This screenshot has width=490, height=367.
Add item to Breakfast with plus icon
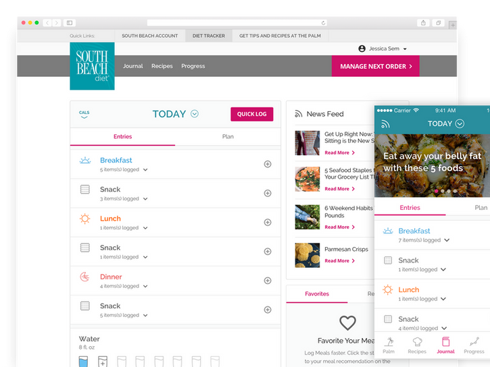coord(268,164)
